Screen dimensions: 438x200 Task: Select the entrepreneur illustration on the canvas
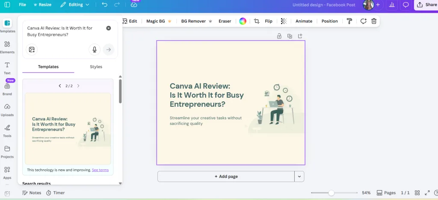tap(275, 108)
